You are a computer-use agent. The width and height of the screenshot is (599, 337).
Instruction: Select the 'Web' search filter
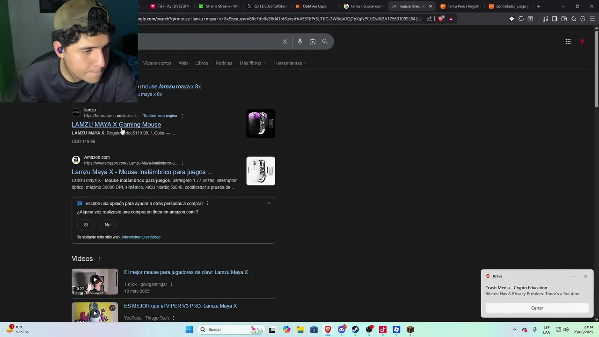pos(183,63)
